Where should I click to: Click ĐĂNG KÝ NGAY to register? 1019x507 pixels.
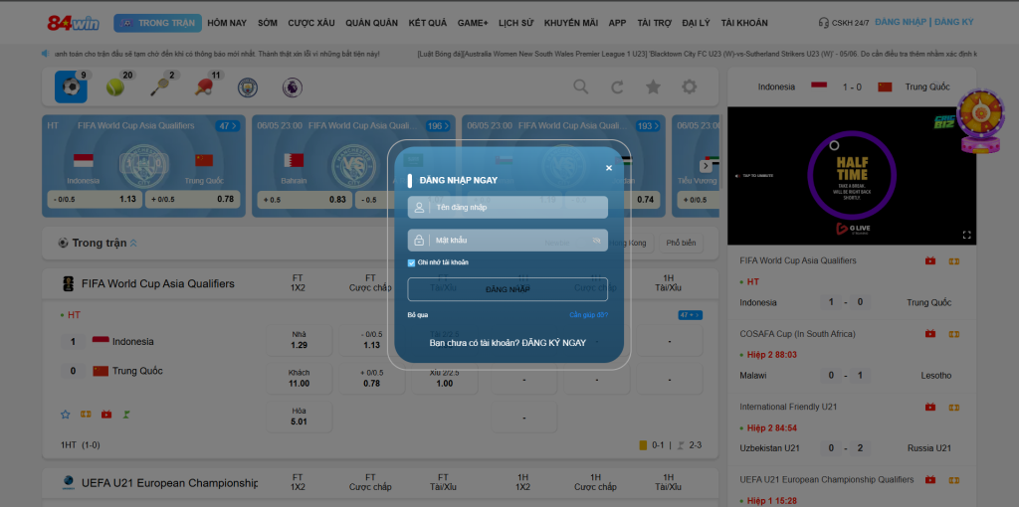(553, 342)
